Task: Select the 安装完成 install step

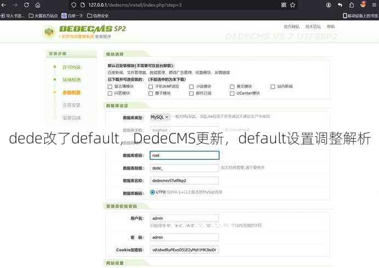Action: [x=72, y=118]
